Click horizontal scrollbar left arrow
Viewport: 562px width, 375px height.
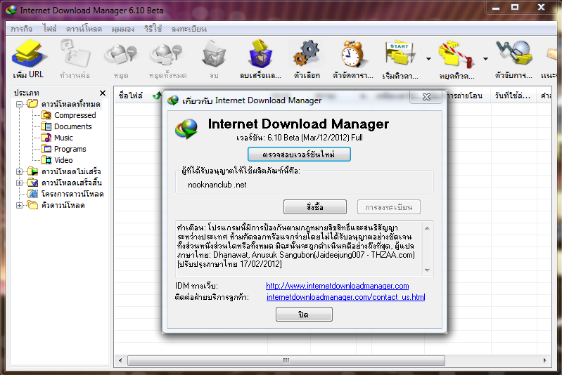(x=120, y=360)
